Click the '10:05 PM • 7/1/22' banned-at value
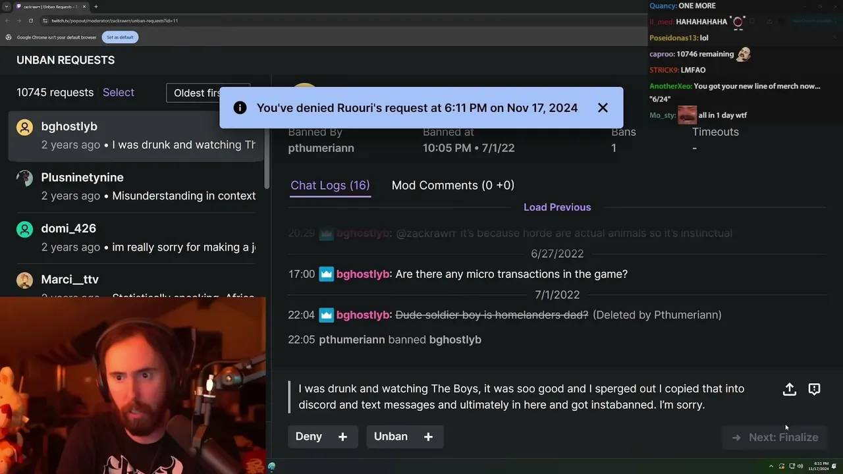The image size is (843, 474). pyautogui.click(x=468, y=148)
